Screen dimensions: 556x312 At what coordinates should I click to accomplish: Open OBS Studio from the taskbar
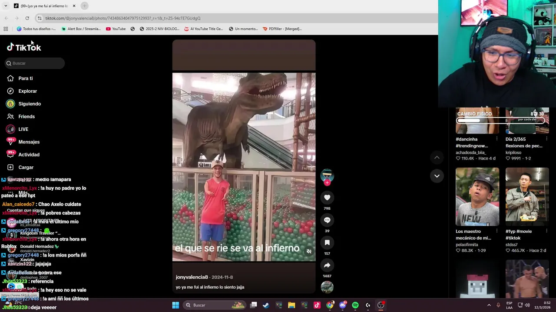tap(381, 305)
